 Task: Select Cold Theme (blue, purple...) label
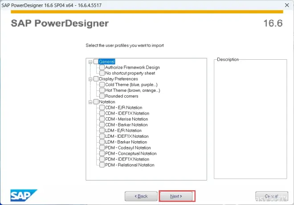click(131, 85)
